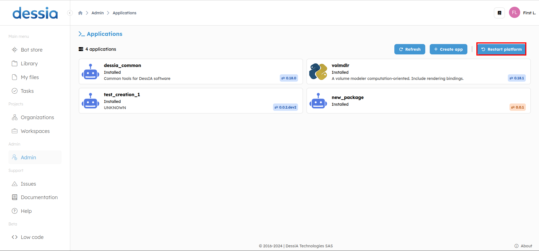Click the UNKNOWN description under test_creation_1
539x251 pixels.
[115, 108]
